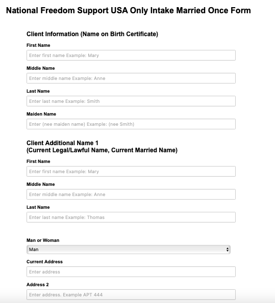Viewport: 275px width, 303px height.
Task: Click the Maiden Name label
Action: pyautogui.click(x=41, y=114)
